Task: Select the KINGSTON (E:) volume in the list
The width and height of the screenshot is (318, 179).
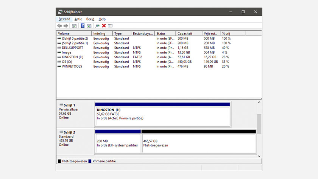Action: (73, 57)
